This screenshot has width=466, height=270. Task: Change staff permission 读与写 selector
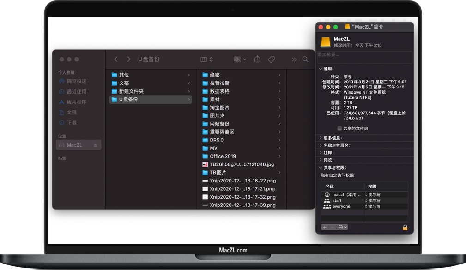[373, 200]
